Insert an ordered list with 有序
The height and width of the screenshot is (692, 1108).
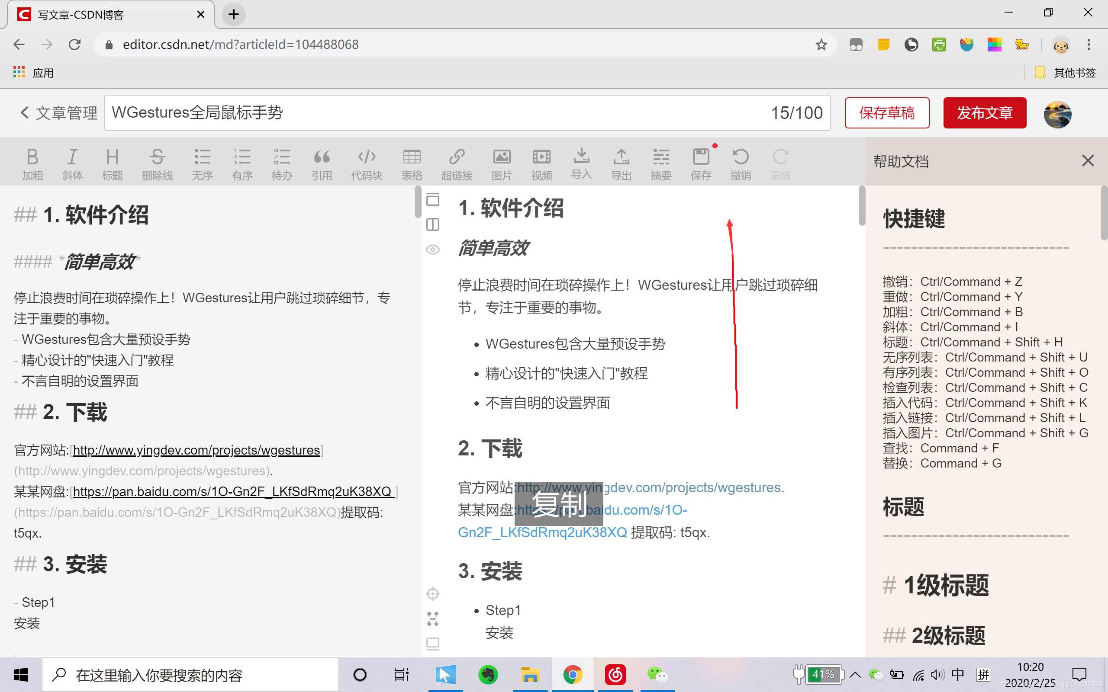[242, 163]
